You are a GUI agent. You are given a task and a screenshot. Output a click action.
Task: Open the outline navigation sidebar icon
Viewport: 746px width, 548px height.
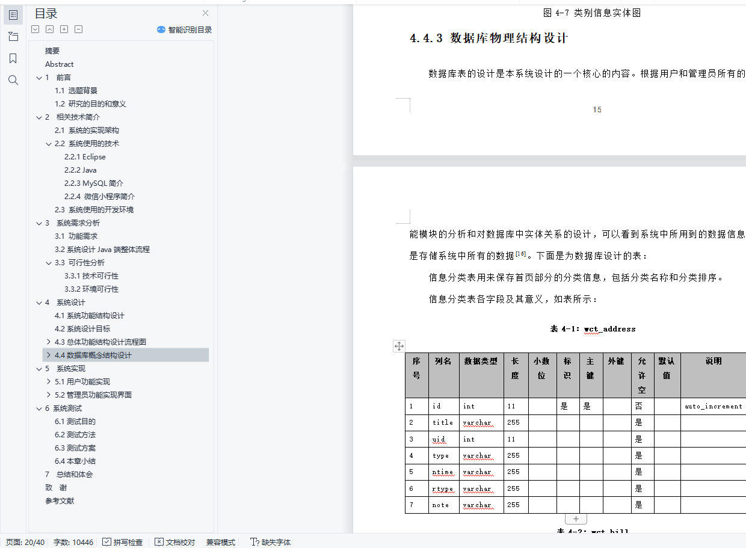13,15
